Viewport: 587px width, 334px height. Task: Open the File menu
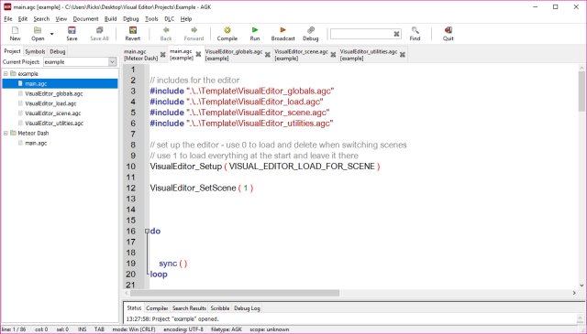click(x=8, y=18)
